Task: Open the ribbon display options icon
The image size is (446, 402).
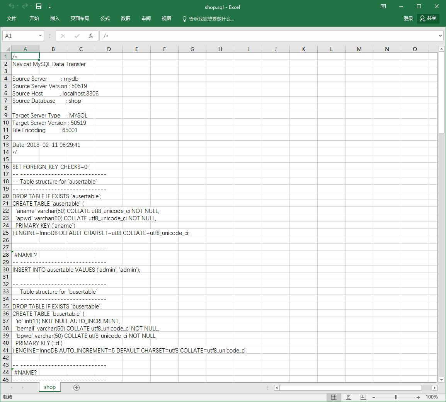Action: 383,6
